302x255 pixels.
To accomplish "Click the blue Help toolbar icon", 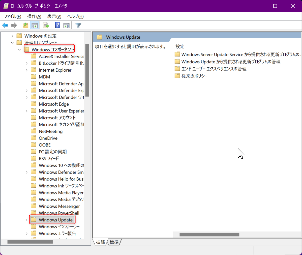I will (57, 25).
